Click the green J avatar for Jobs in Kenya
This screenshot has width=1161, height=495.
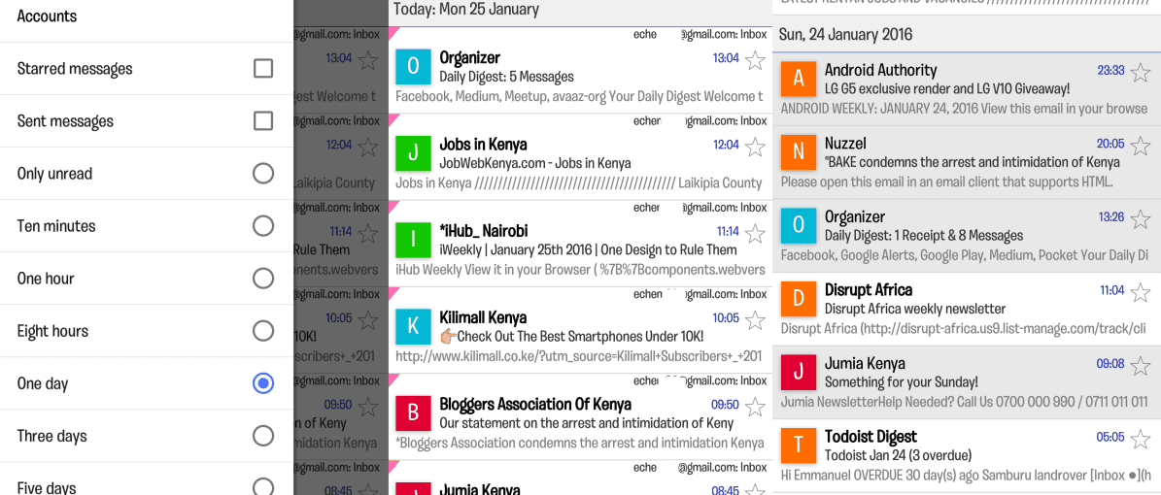413,153
